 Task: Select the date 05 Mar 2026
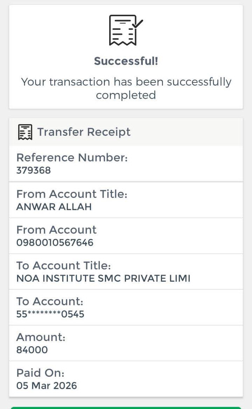[x=47, y=385]
